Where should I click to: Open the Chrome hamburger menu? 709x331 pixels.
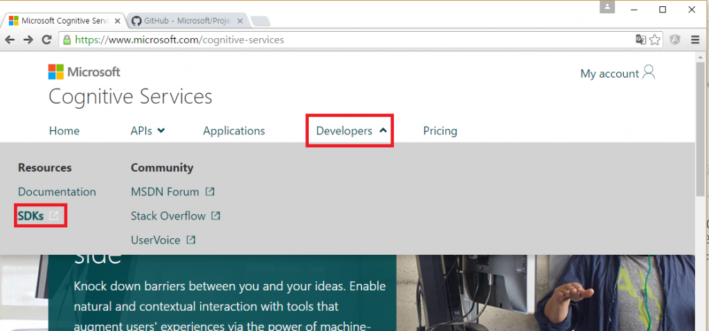[x=695, y=40]
